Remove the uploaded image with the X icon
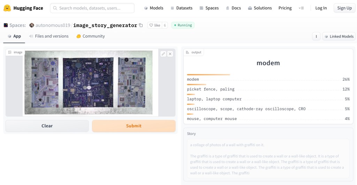This screenshot has width=357, height=185. coord(170,54)
